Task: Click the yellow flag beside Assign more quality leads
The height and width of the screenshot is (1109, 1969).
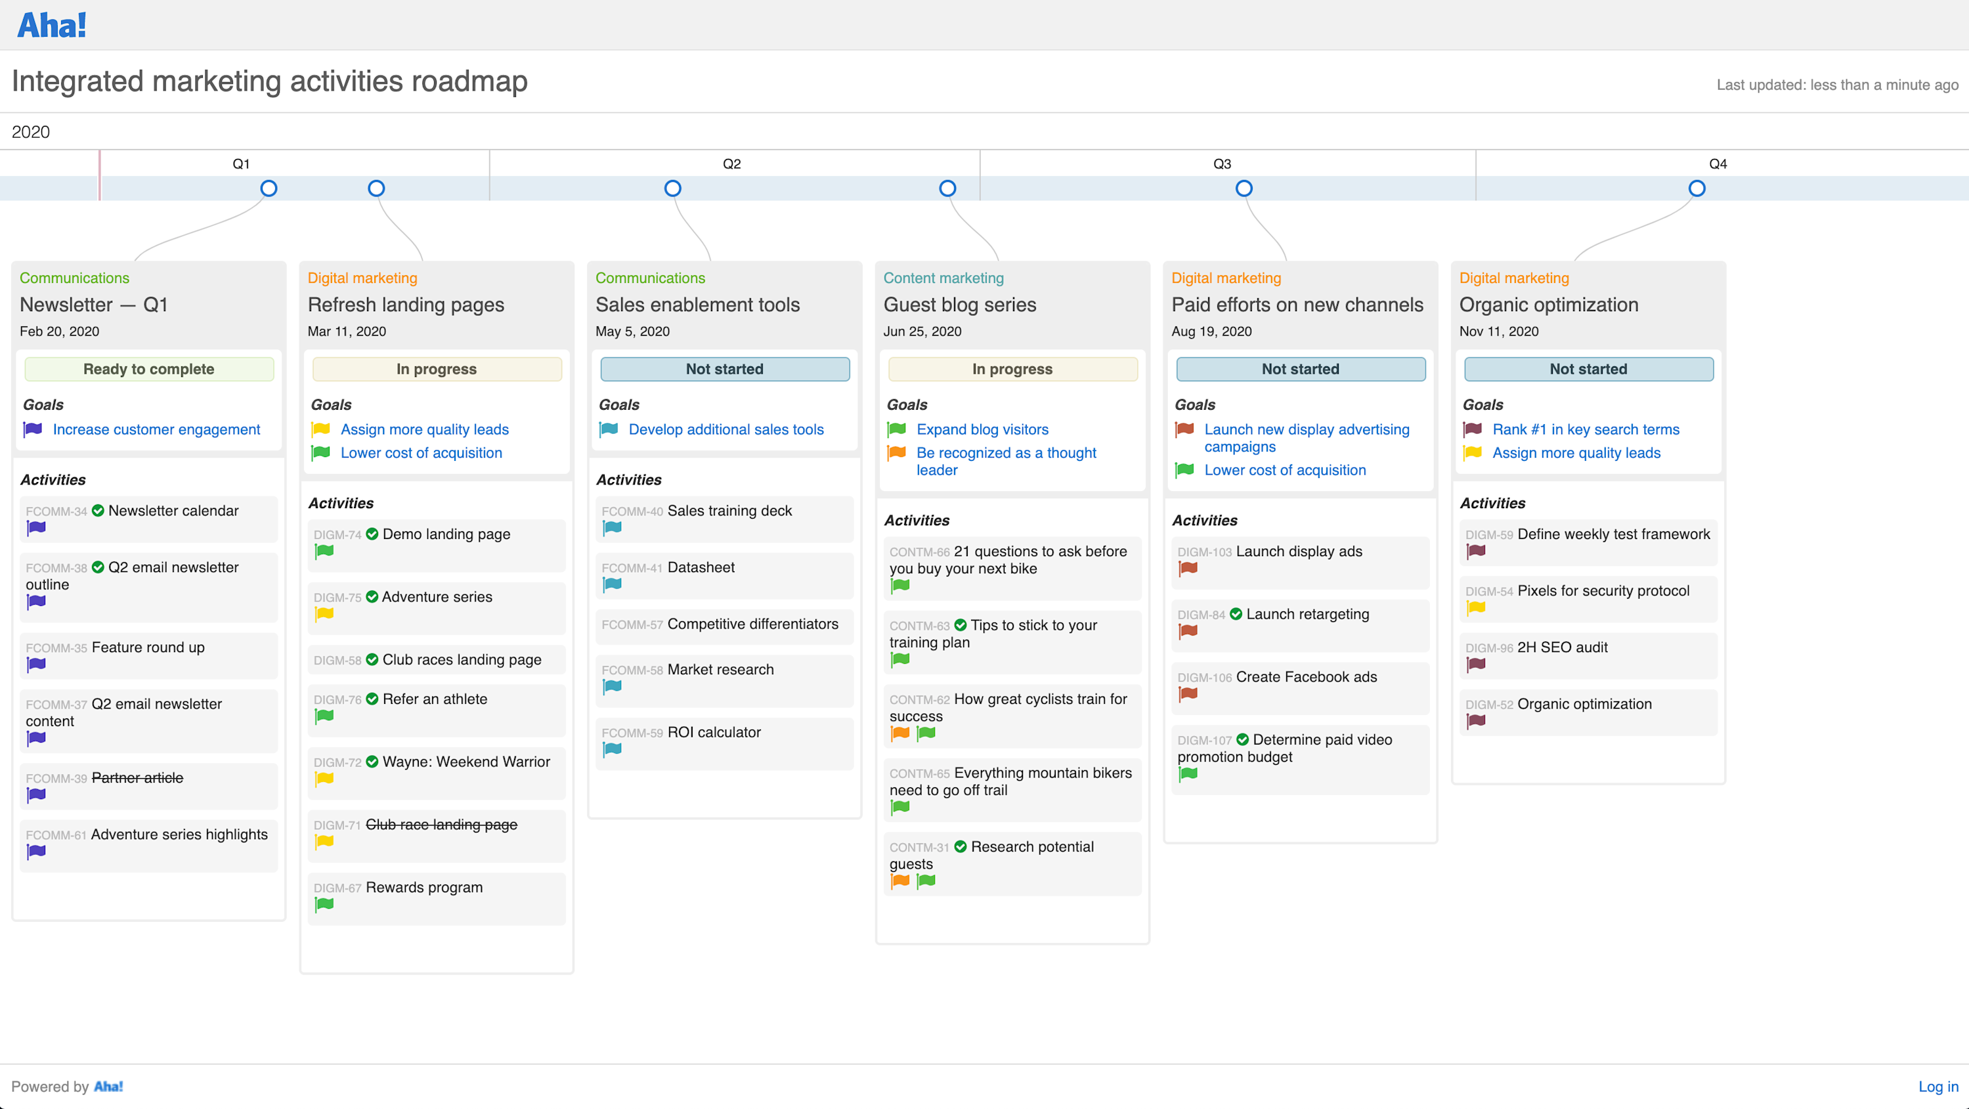Action: [320, 429]
